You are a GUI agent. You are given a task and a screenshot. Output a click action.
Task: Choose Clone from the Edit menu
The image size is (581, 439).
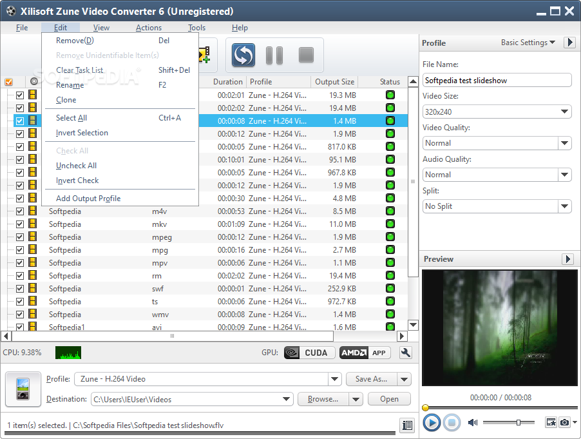point(120,100)
